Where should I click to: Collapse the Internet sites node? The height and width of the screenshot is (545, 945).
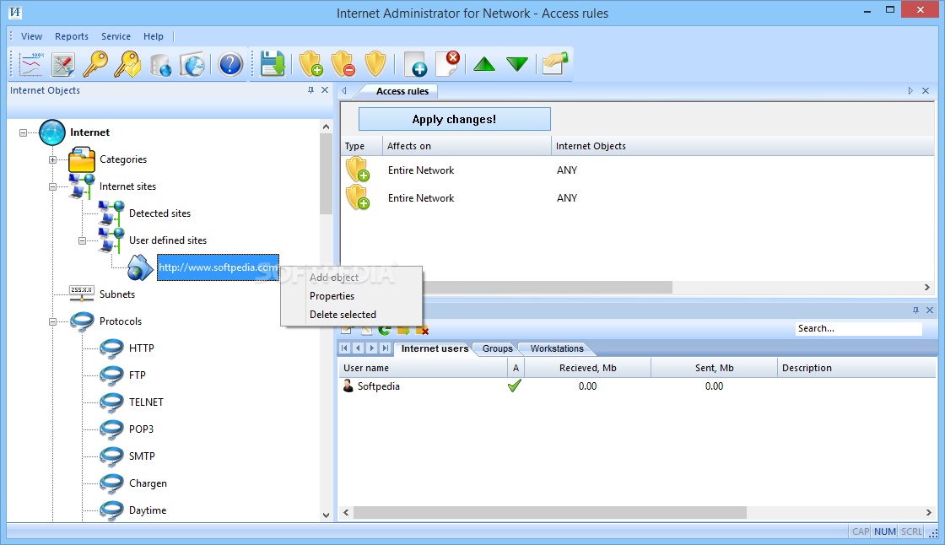pos(52,187)
